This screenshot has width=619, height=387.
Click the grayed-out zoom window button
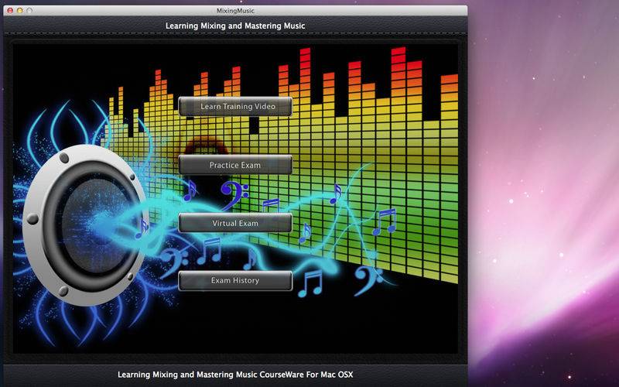(x=29, y=11)
